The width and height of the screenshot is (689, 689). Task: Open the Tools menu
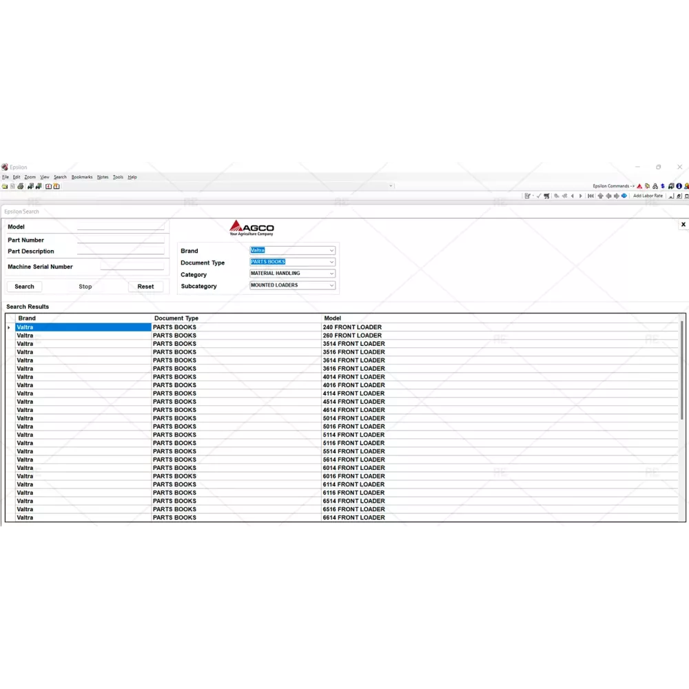[118, 177]
